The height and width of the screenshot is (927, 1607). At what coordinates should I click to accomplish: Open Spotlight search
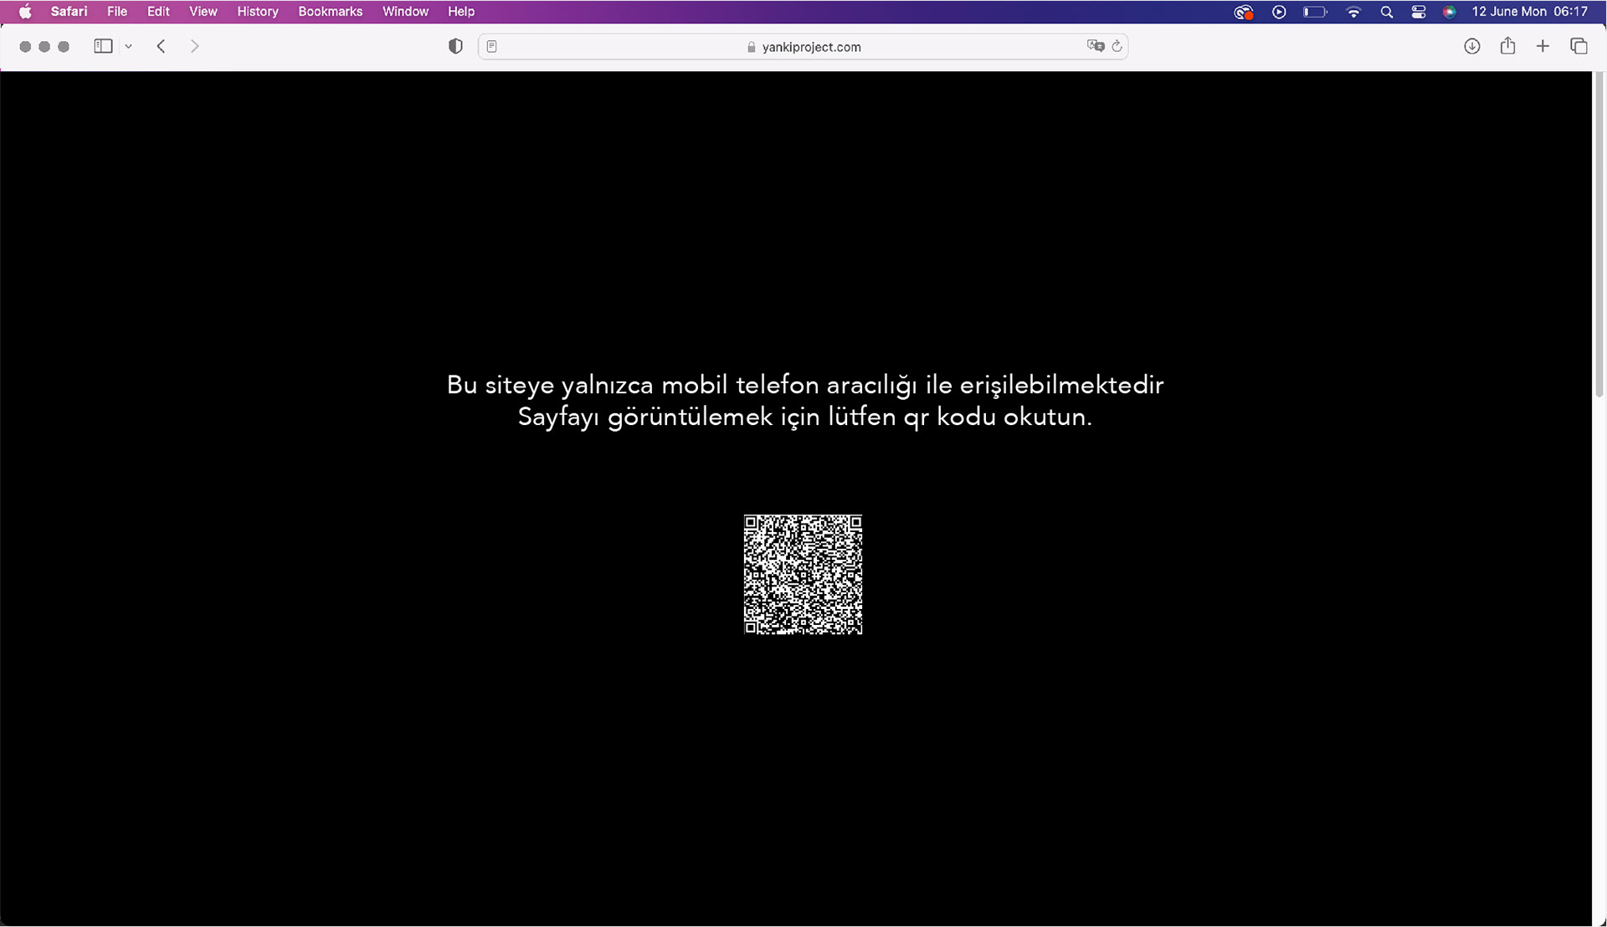point(1387,12)
